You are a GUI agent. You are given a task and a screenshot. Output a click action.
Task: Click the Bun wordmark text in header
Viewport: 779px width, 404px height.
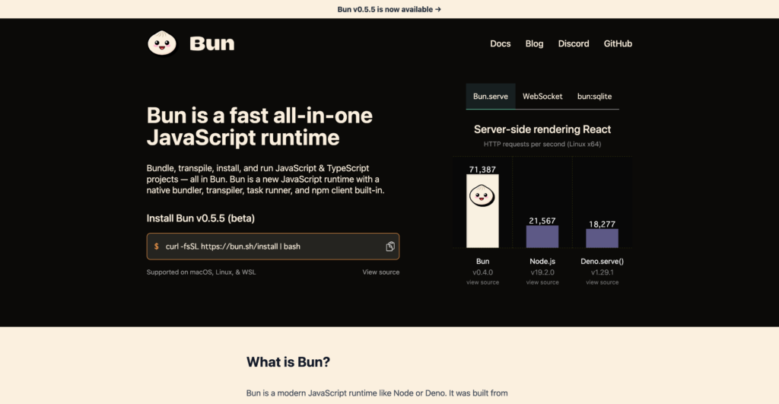pyautogui.click(x=211, y=43)
